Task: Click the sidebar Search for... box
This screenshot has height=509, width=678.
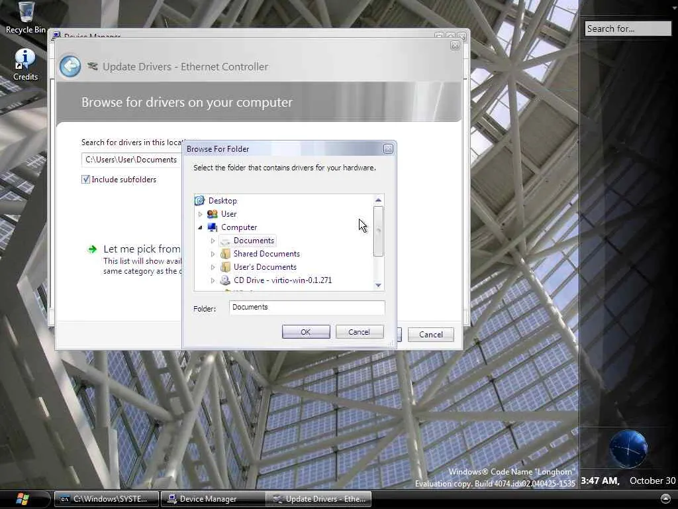Action: [628, 28]
